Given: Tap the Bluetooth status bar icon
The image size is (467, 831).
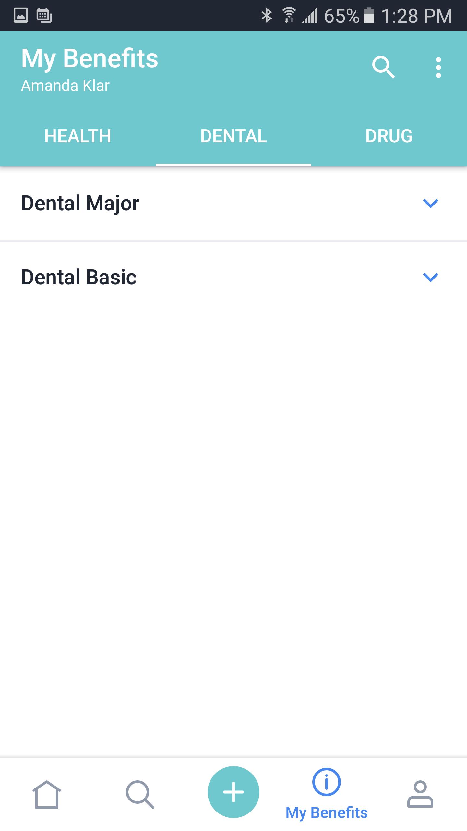Looking at the screenshot, I should tap(267, 16).
